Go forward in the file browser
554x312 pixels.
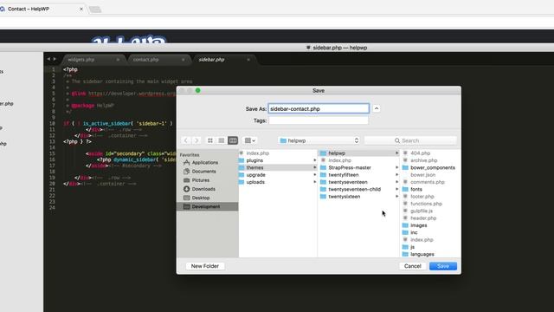point(196,140)
